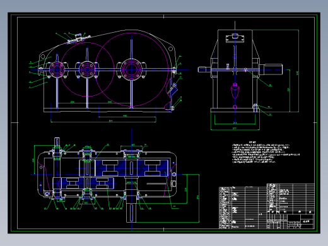This screenshot has height=246, width=328.
Task: Select the short input shaft stub in side view
Action: tap(204, 69)
